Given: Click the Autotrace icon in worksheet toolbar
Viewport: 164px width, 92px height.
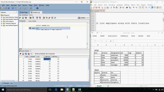Looking at the screenshot, I should coord(30,18).
